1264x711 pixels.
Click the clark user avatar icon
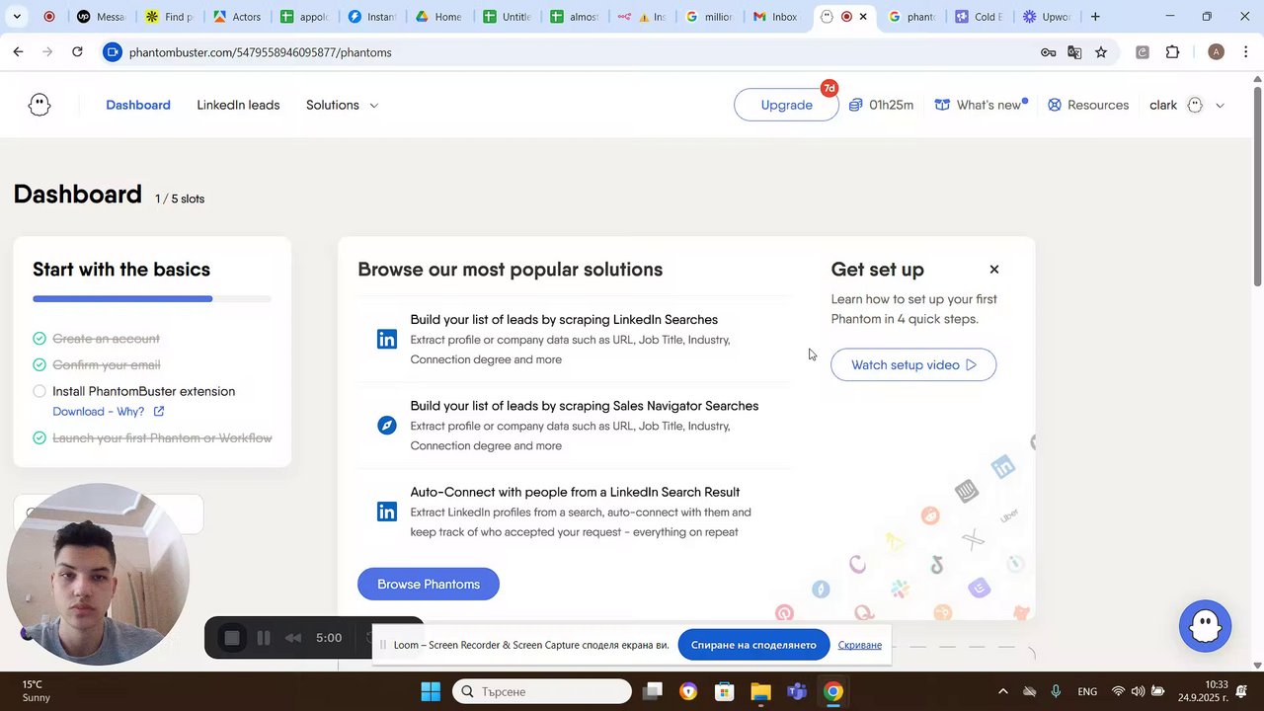pos(1195,105)
